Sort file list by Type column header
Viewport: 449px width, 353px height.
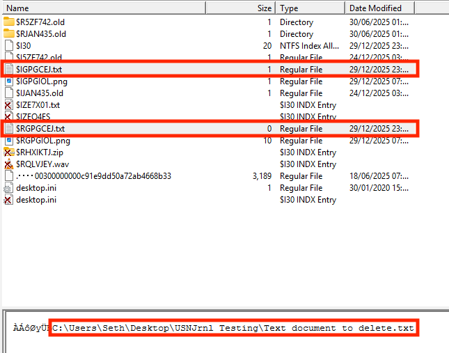[x=310, y=8]
